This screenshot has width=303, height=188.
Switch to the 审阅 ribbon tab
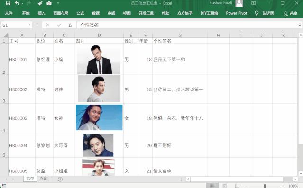point(111,13)
